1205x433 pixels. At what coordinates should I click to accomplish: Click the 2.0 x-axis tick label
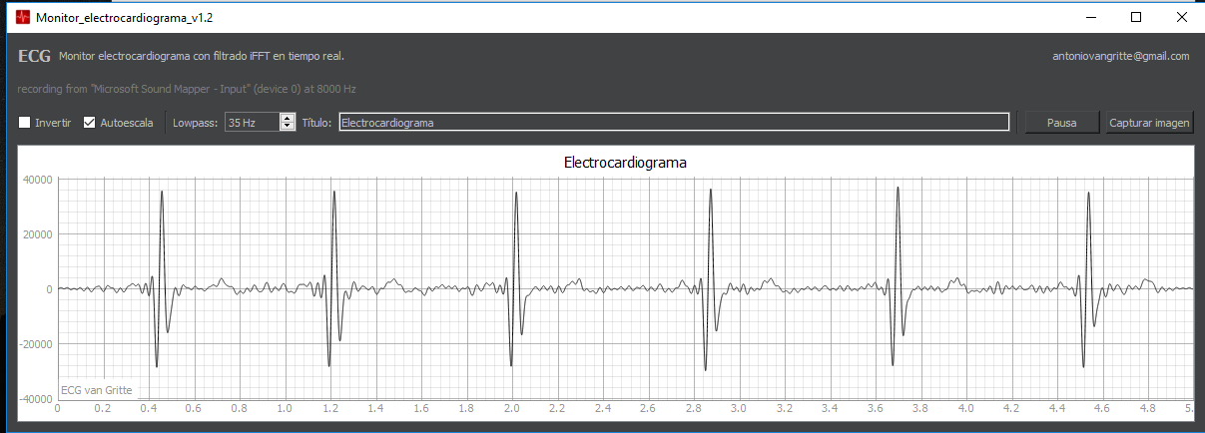click(x=511, y=408)
